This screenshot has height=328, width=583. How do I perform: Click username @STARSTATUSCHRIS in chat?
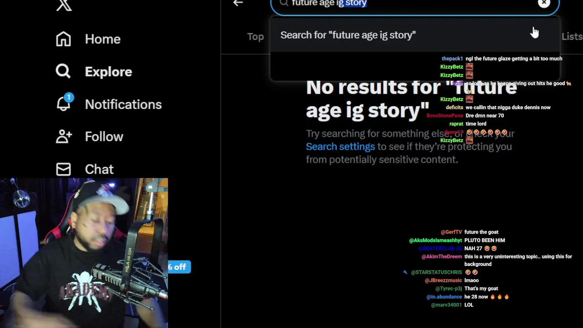coord(436,272)
